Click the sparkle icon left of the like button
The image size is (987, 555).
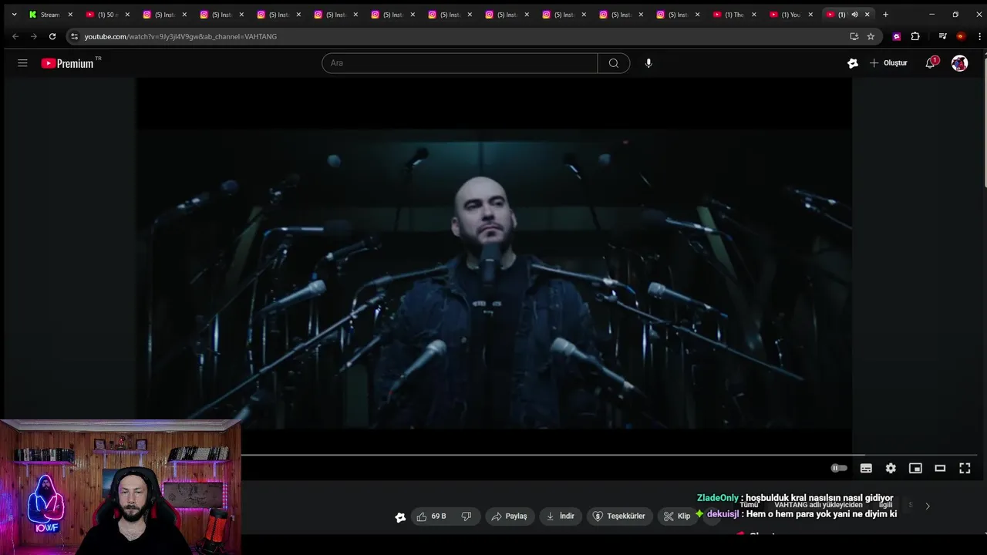pos(400,517)
